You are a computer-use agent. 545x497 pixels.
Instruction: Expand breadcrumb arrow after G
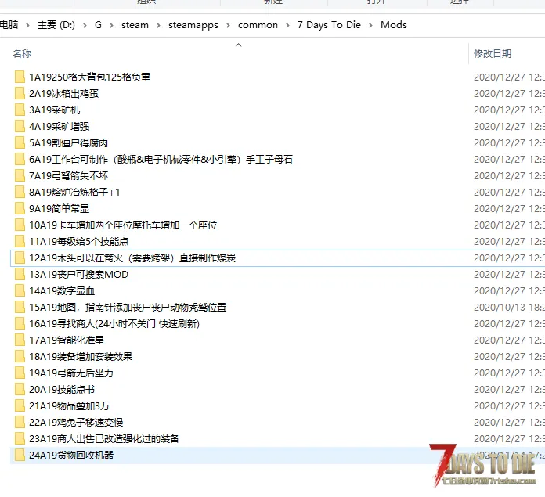click(111, 25)
